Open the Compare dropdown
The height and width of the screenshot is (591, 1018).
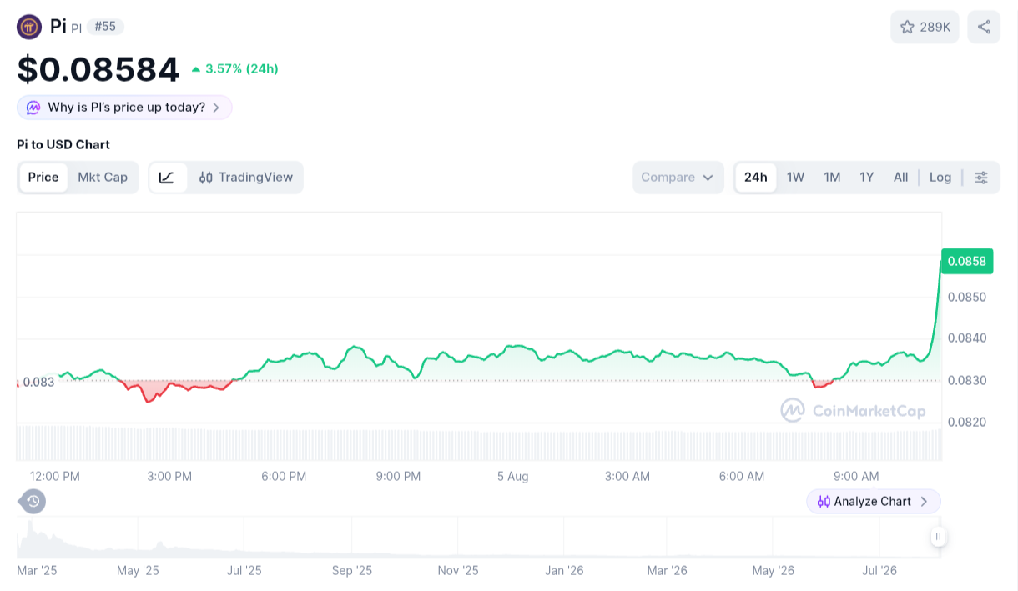[678, 178]
